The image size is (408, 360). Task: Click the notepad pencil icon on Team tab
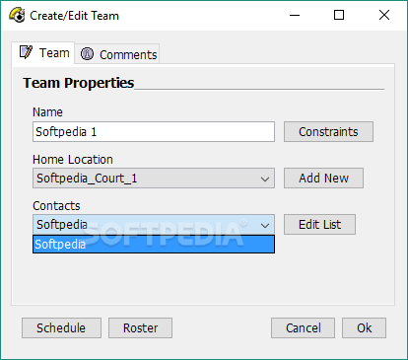click(26, 52)
